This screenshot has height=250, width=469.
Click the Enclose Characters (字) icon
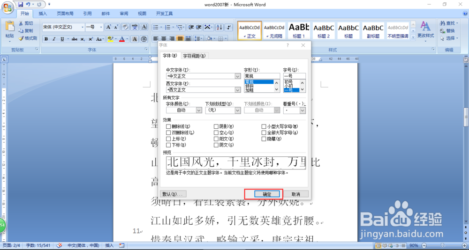tap(144, 39)
